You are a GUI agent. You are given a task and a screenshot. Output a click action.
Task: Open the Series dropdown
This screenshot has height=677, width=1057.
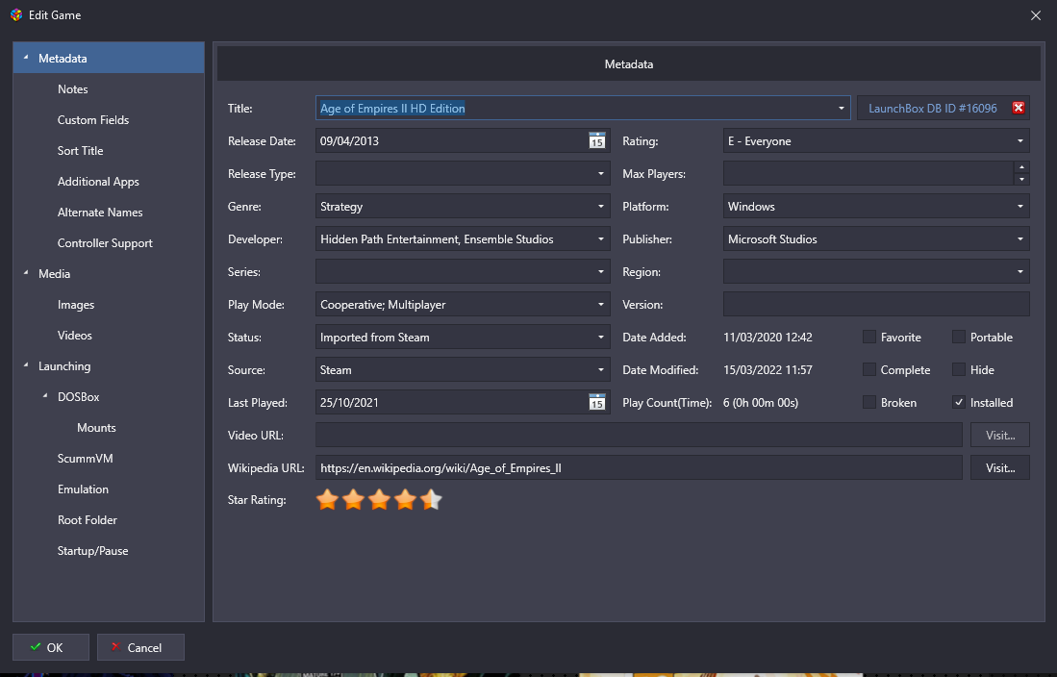(600, 272)
